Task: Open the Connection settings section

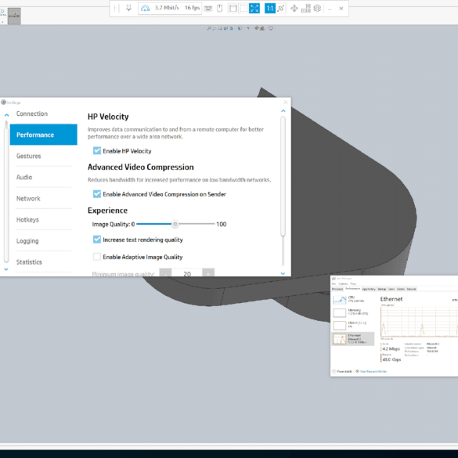Action: (32, 114)
